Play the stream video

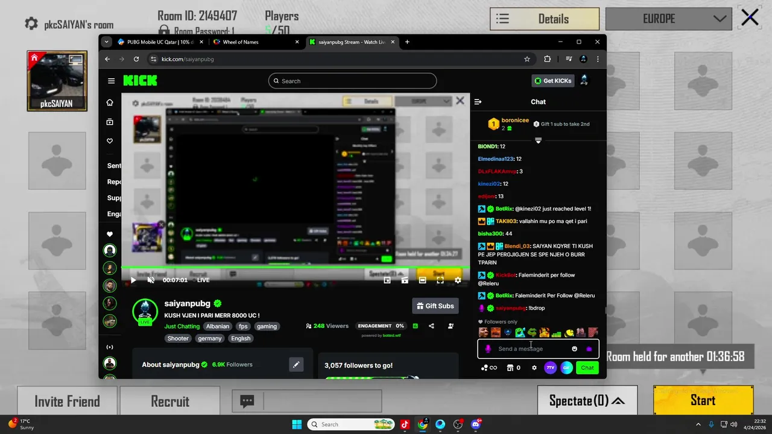tap(133, 280)
